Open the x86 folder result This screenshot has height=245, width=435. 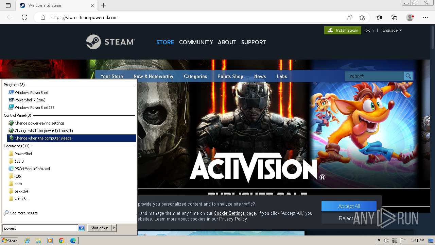[x=18, y=176]
